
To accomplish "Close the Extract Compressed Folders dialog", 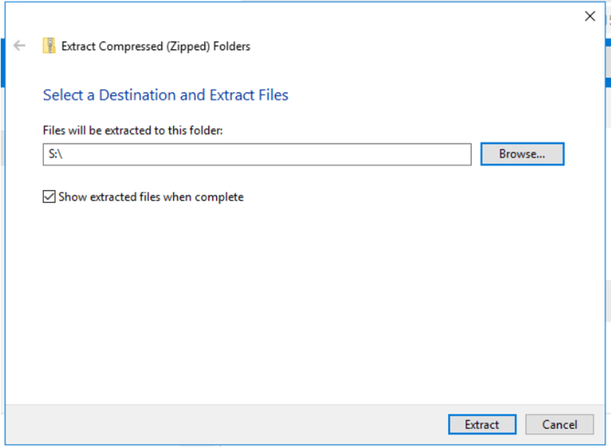I will [x=590, y=16].
